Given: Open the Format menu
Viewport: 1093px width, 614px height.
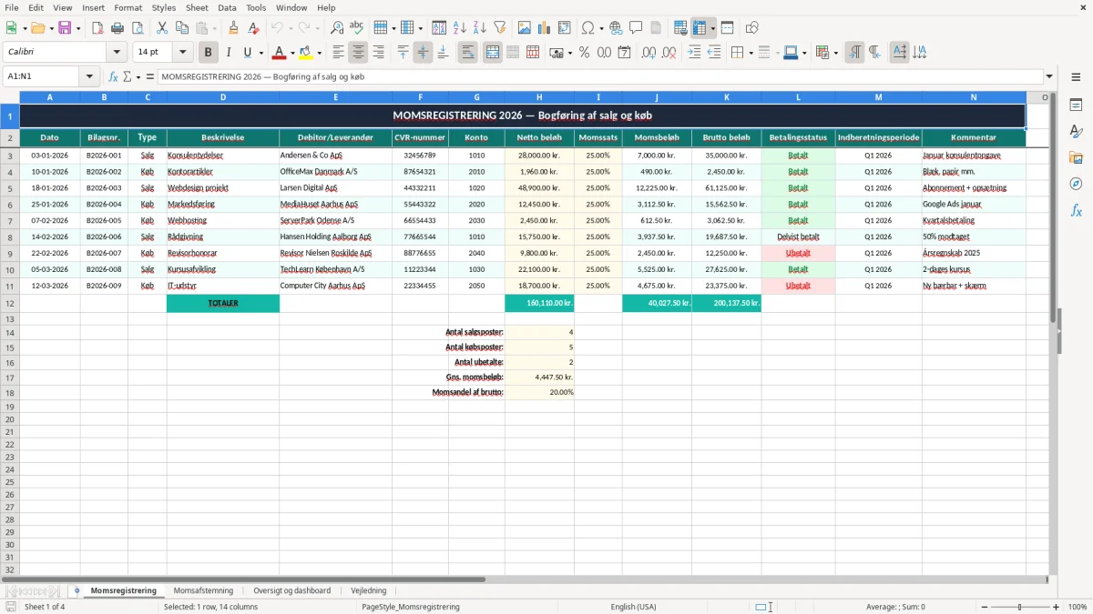Looking at the screenshot, I should coord(128,7).
